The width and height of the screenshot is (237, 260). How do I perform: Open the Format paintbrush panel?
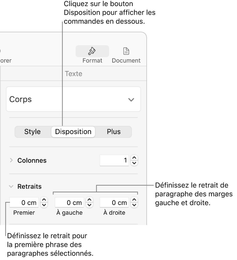pos(92,54)
